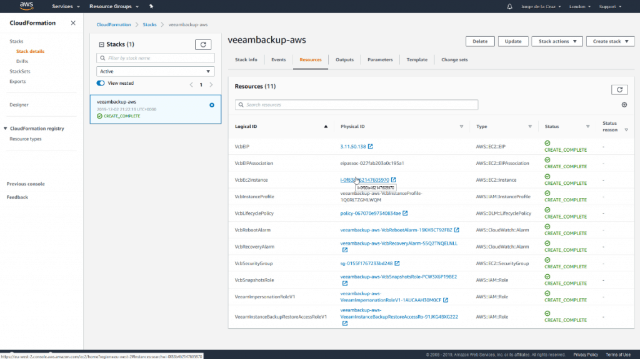Go to next stacks page arrow
Viewport: 640px width, 359px height.
click(211, 85)
